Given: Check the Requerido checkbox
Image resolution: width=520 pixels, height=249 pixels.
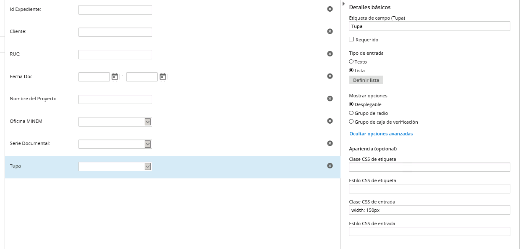Looking at the screenshot, I should click(x=351, y=39).
